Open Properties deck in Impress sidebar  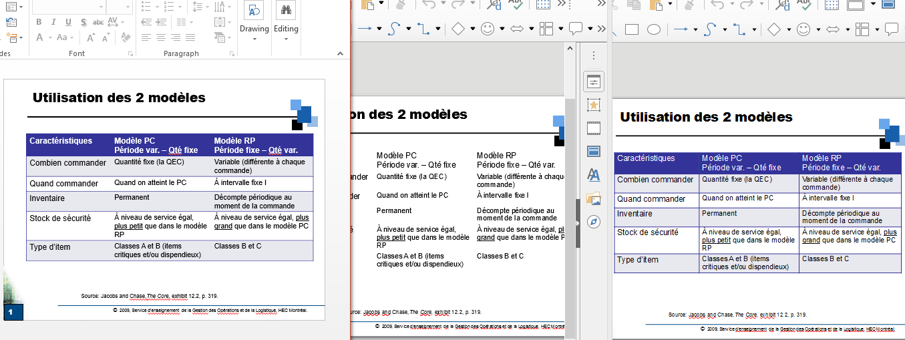click(593, 81)
